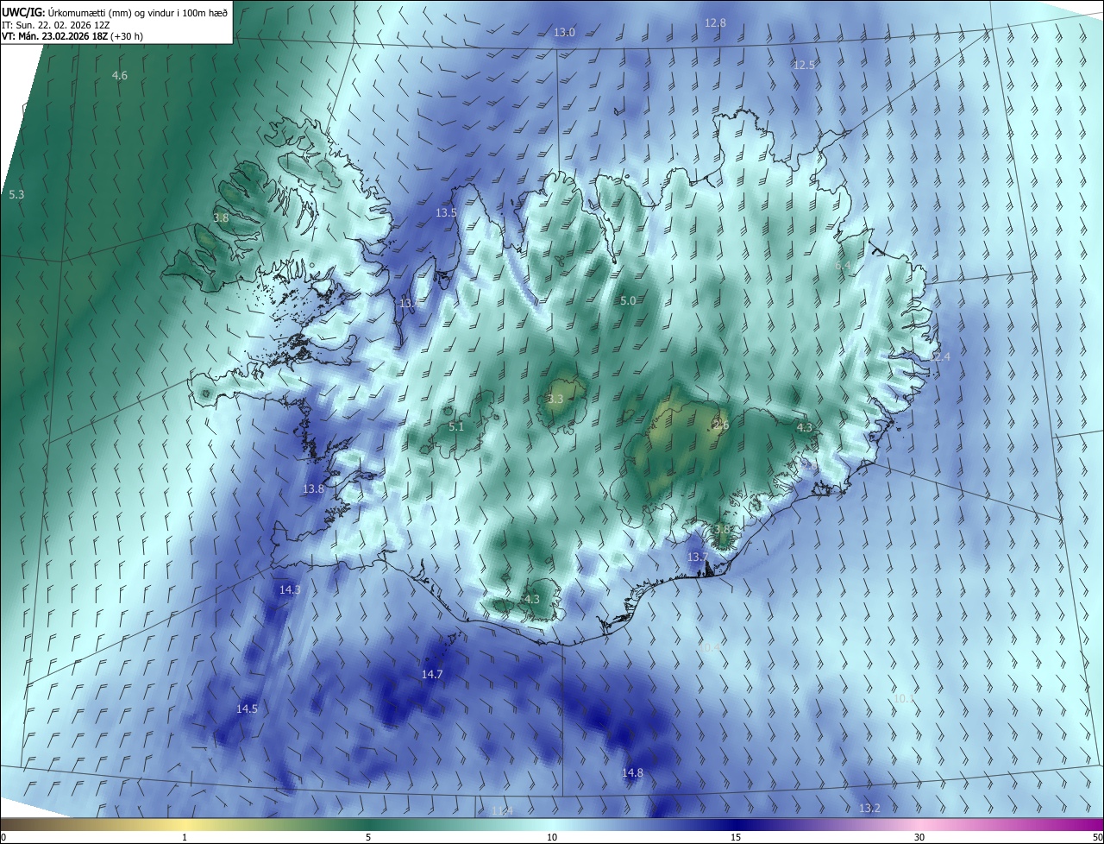Click the faint value label 10.4
Screen dimensions: 1104x844
pos(711,646)
